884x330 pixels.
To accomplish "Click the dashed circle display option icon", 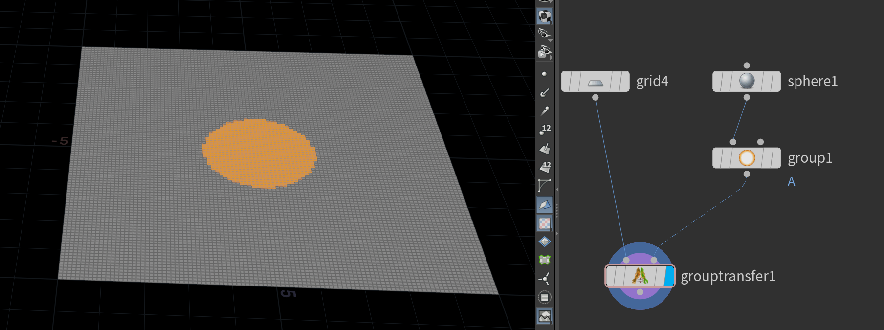I will click(x=545, y=297).
